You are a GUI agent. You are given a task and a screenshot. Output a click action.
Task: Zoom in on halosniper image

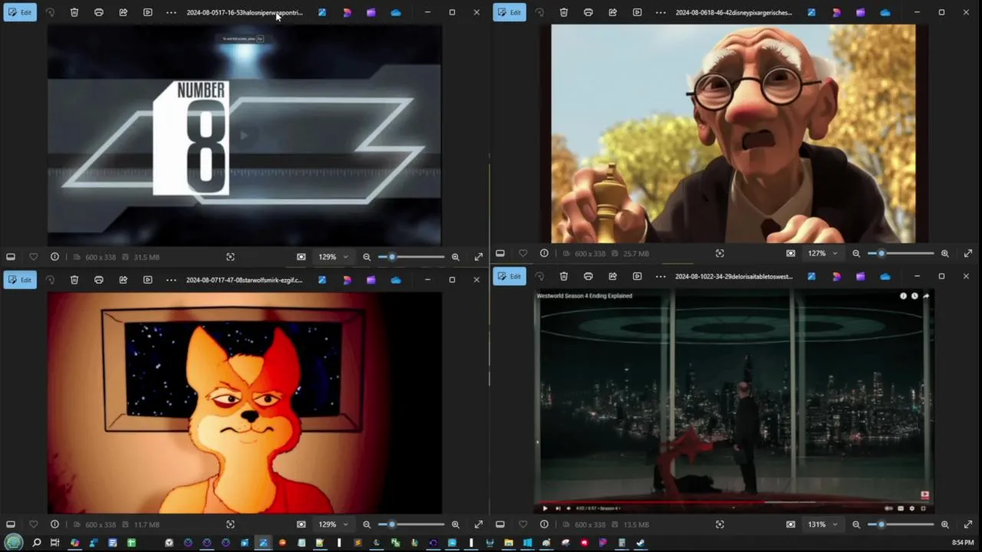coord(456,257)
